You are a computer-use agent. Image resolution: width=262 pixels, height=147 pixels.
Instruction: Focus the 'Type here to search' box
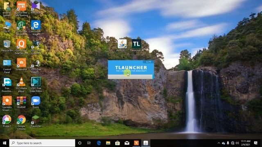coord(42,143)
